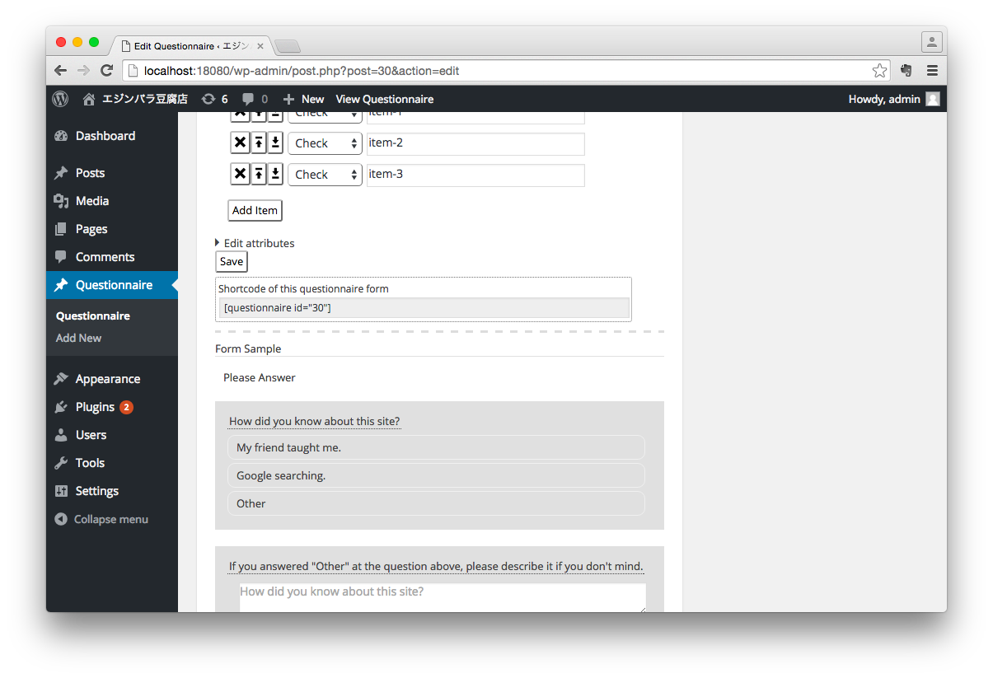Open the site home icon エジンバラ豆腐店

[135, 99]
